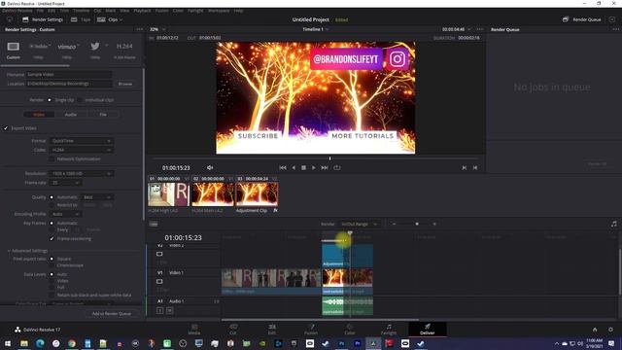
Task: Click the mute speaker icon in viewer
Action: [210, 168]
